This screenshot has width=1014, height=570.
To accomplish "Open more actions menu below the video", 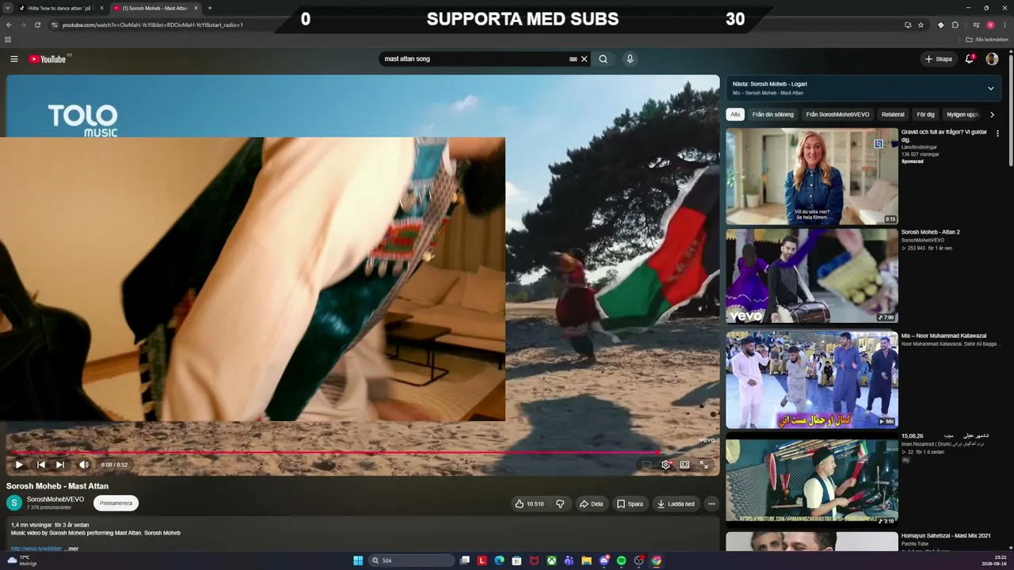I will tap(711, 503).
